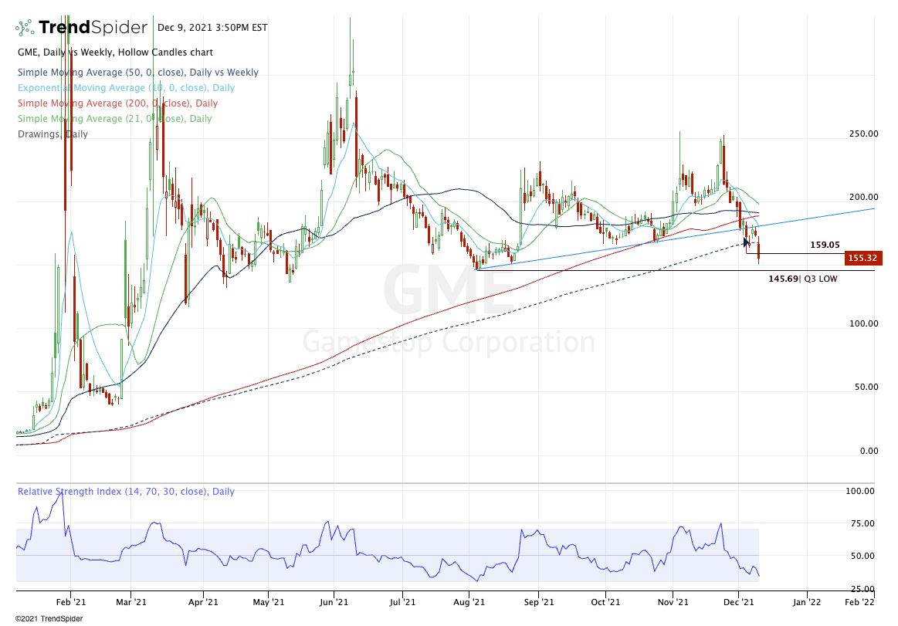
Task: Click the May '21 date axis label
Action: (x=269, y=602)
